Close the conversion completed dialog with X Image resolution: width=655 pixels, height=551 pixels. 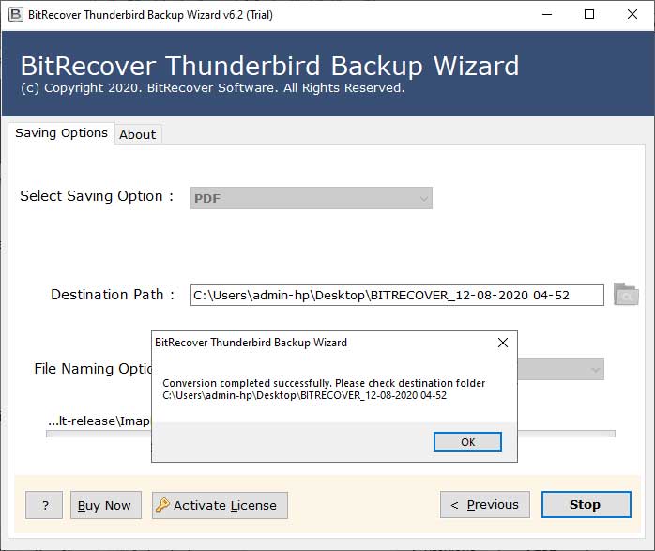503,343
